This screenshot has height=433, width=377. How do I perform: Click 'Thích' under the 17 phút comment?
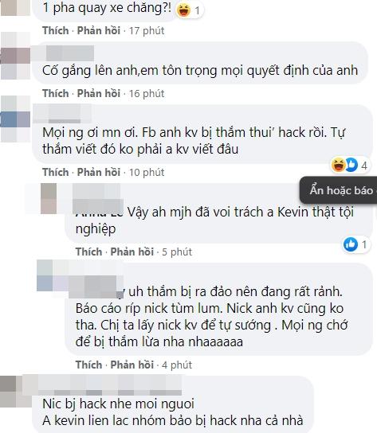point(56,30)
